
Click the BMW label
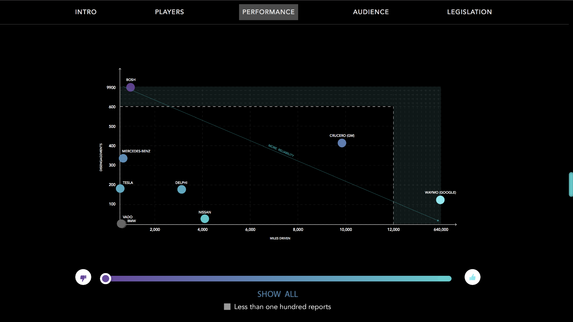(132, 221)
